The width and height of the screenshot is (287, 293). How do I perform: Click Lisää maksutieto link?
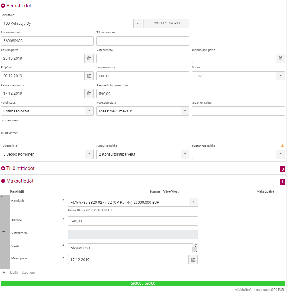(x=22, y=273)
